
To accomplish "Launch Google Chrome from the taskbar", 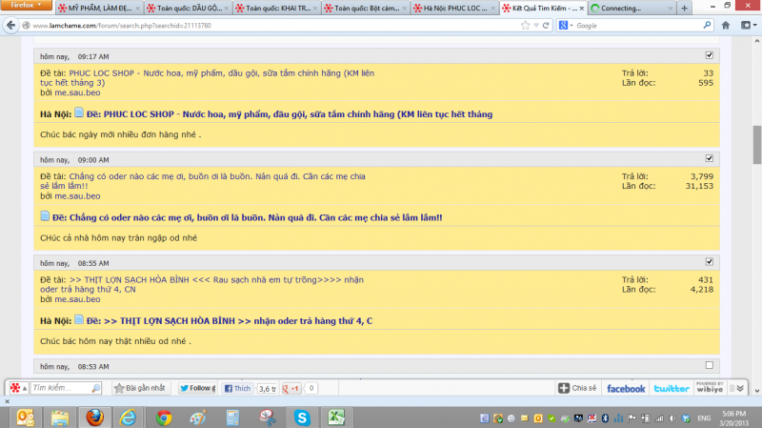I will pos(164,417).
